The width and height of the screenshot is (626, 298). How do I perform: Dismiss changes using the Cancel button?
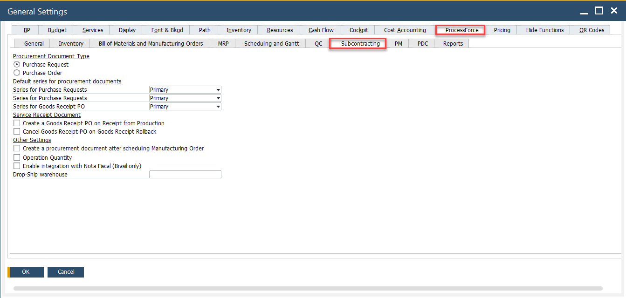click(65, 272)
